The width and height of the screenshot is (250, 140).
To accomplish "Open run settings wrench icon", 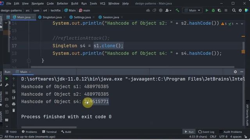I will pyautogui.click(x=7, y=85).
